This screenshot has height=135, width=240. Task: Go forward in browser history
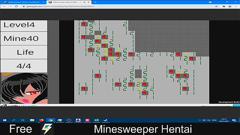10,6
